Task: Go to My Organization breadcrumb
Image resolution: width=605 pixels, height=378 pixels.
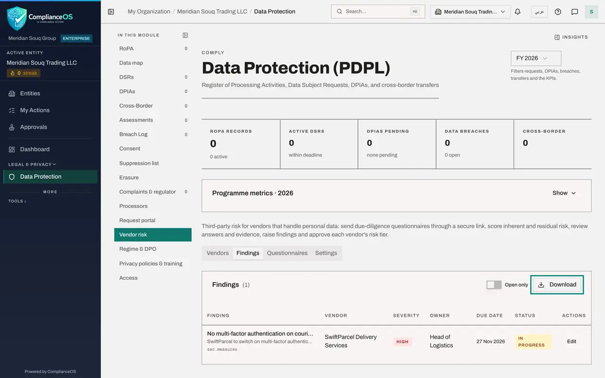Action: click(149, 12)
